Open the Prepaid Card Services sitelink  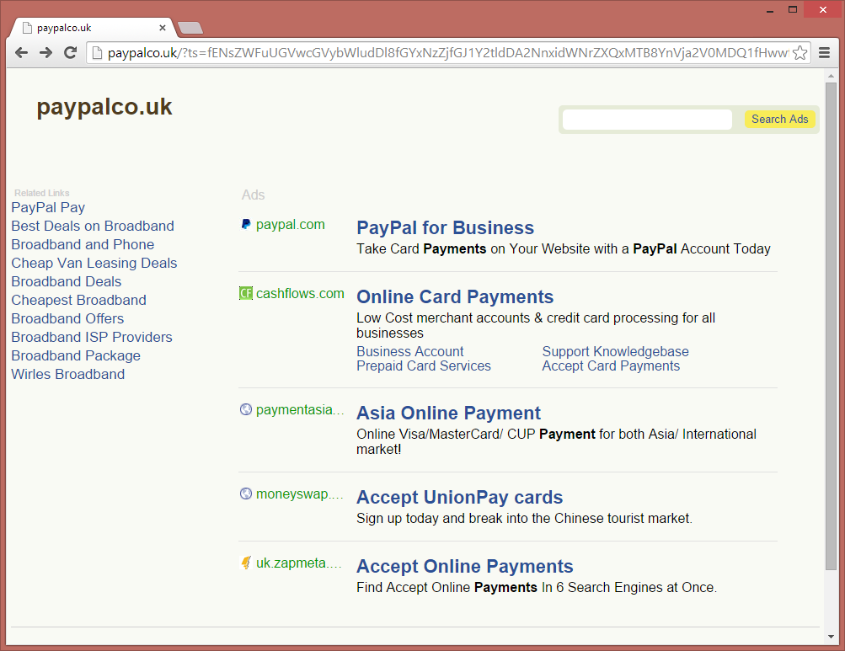click(x=424, y=366)
